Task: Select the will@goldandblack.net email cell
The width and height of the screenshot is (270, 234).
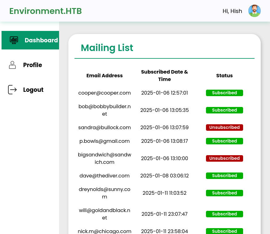Action: pos(105,214)
